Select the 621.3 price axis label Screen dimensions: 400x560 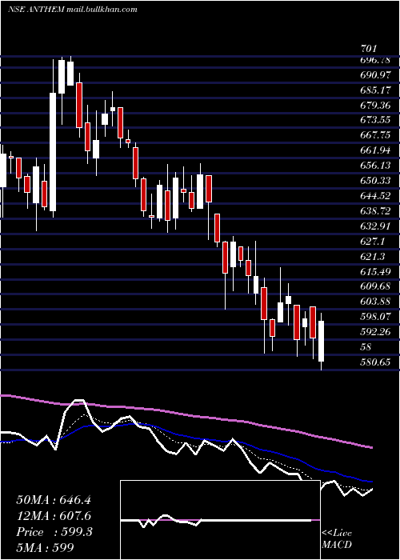pos(373,257)
